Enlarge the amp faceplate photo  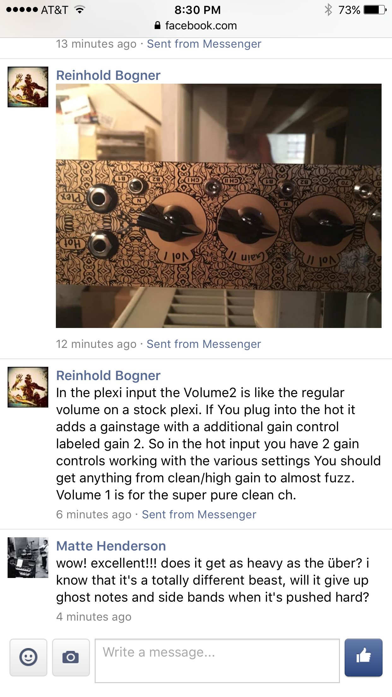(x=219, y=206)
